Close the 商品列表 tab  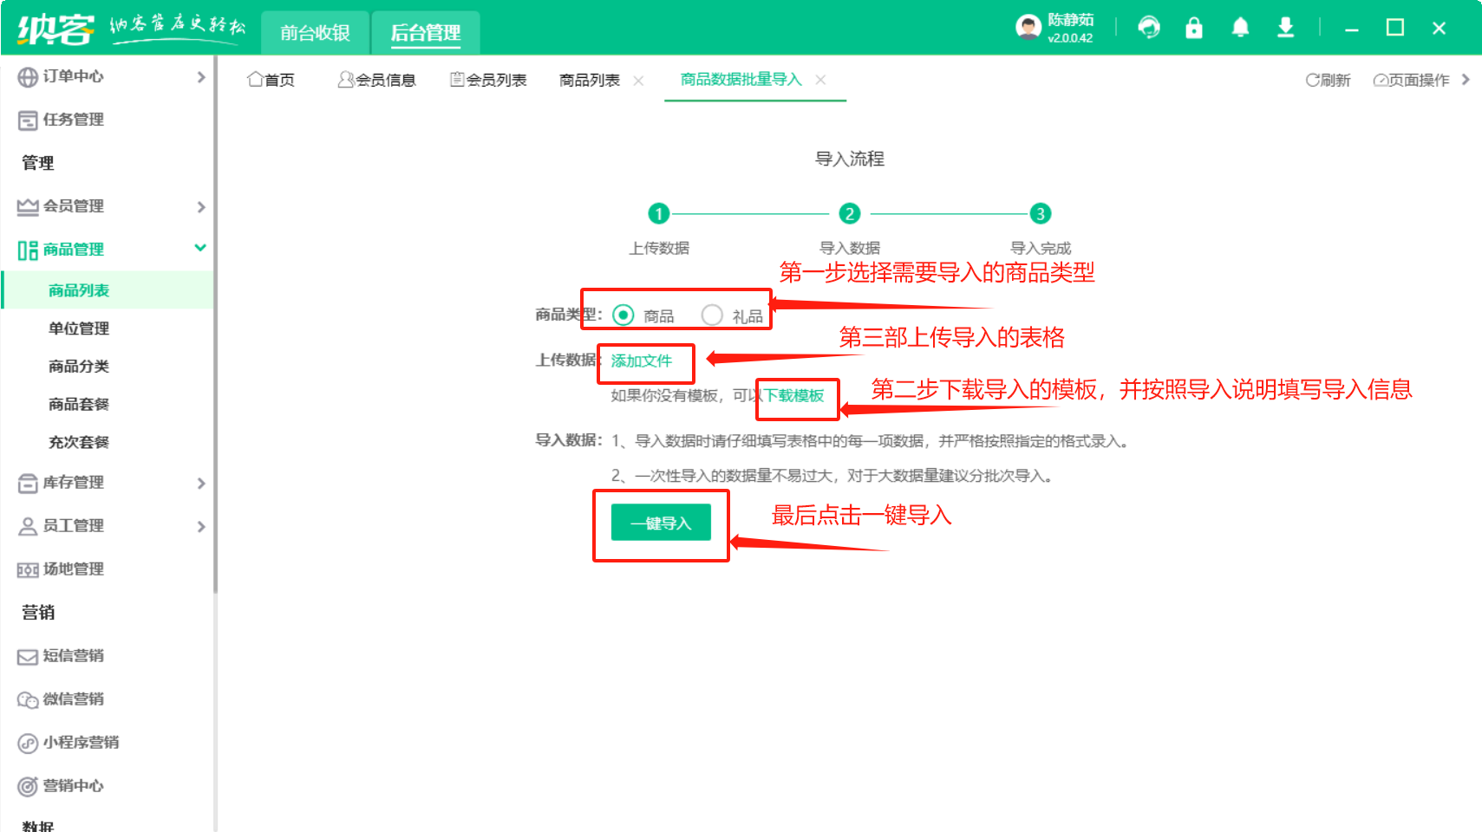point(638,81)
